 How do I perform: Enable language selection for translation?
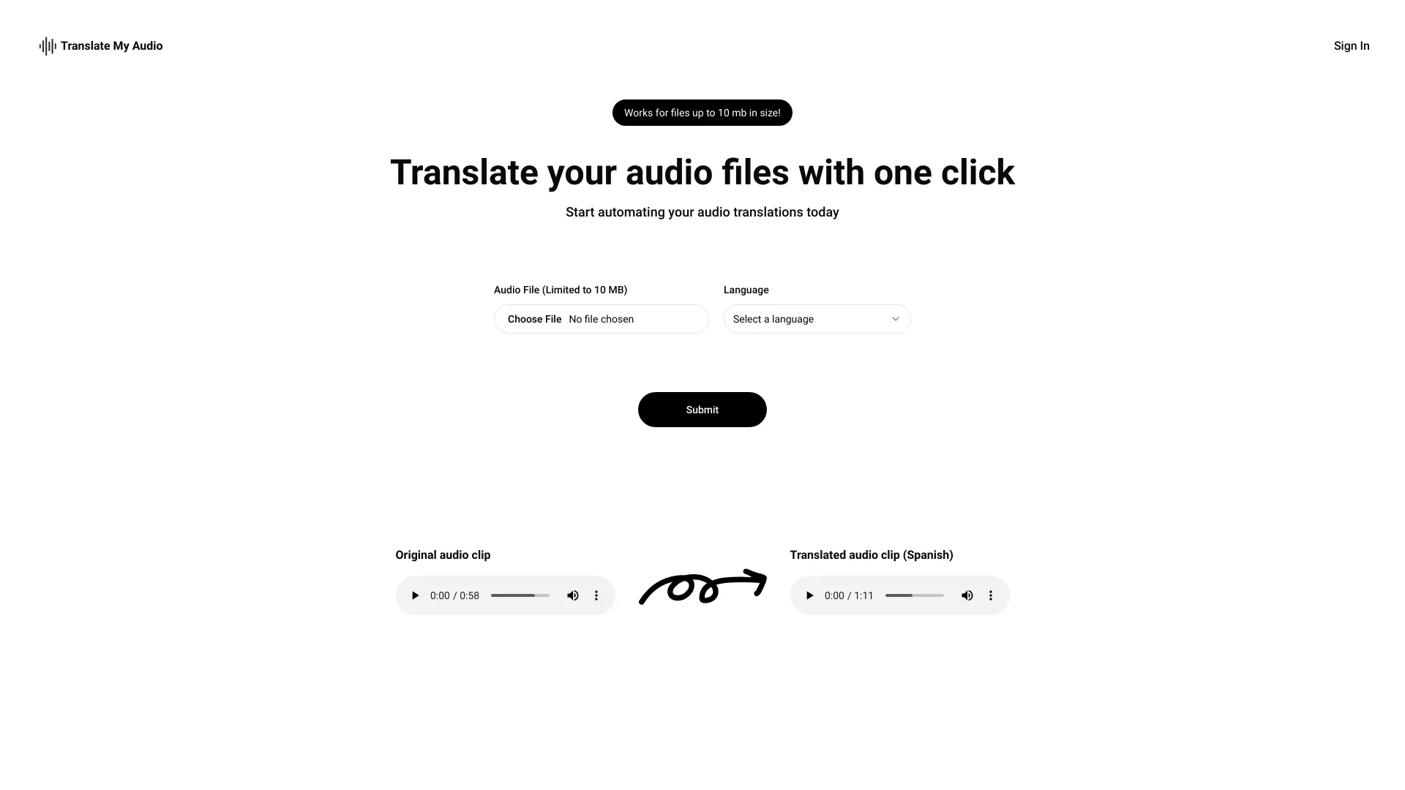tap(817, 318)
